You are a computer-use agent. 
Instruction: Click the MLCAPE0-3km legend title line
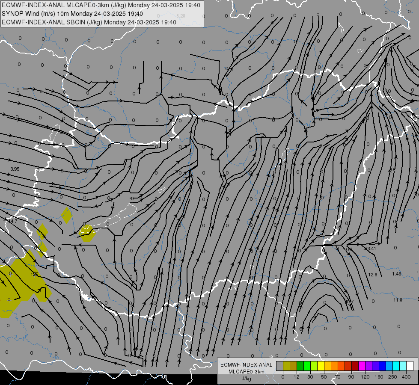click(x=246, y=372)
